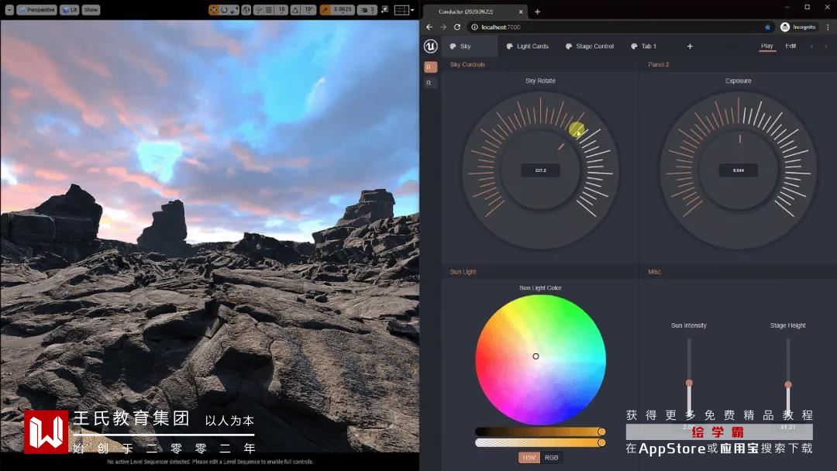Screen dimensions: 837x471
Task: Open scale snap 0.0625 value dropdown
Action: [x=343, y=9]
